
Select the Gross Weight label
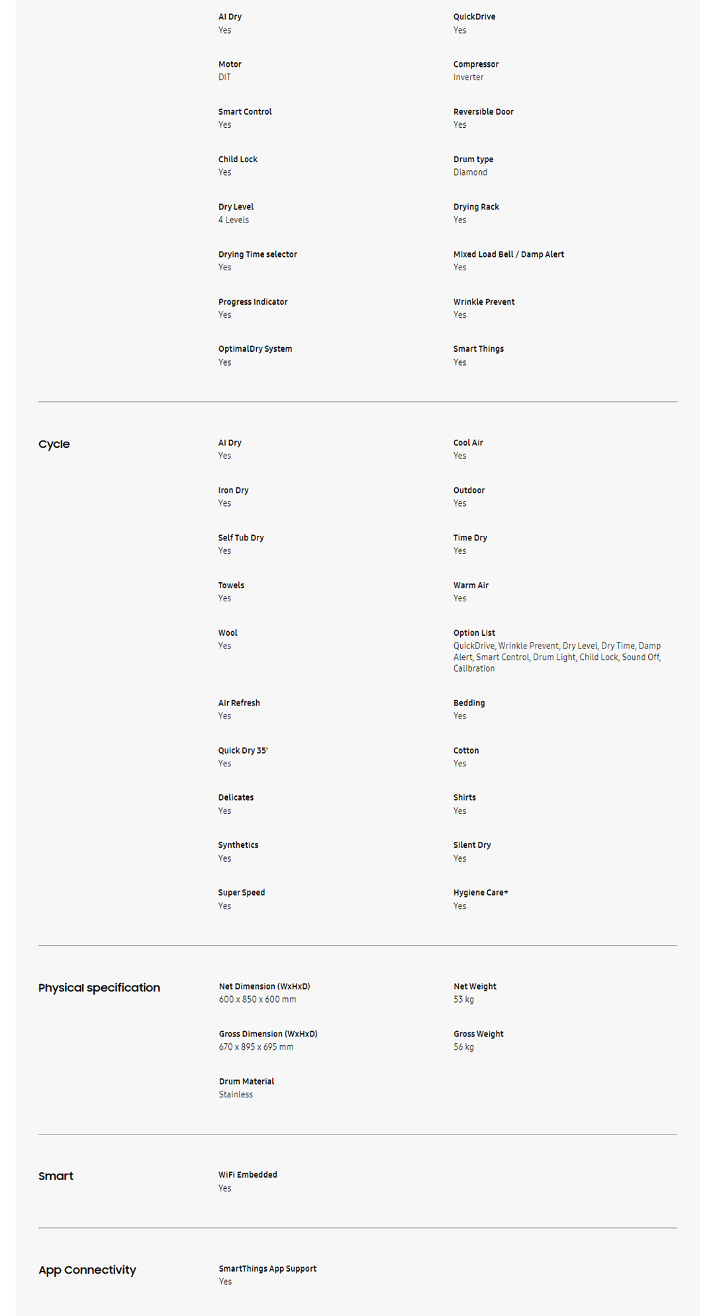(x=478, y=1034)
